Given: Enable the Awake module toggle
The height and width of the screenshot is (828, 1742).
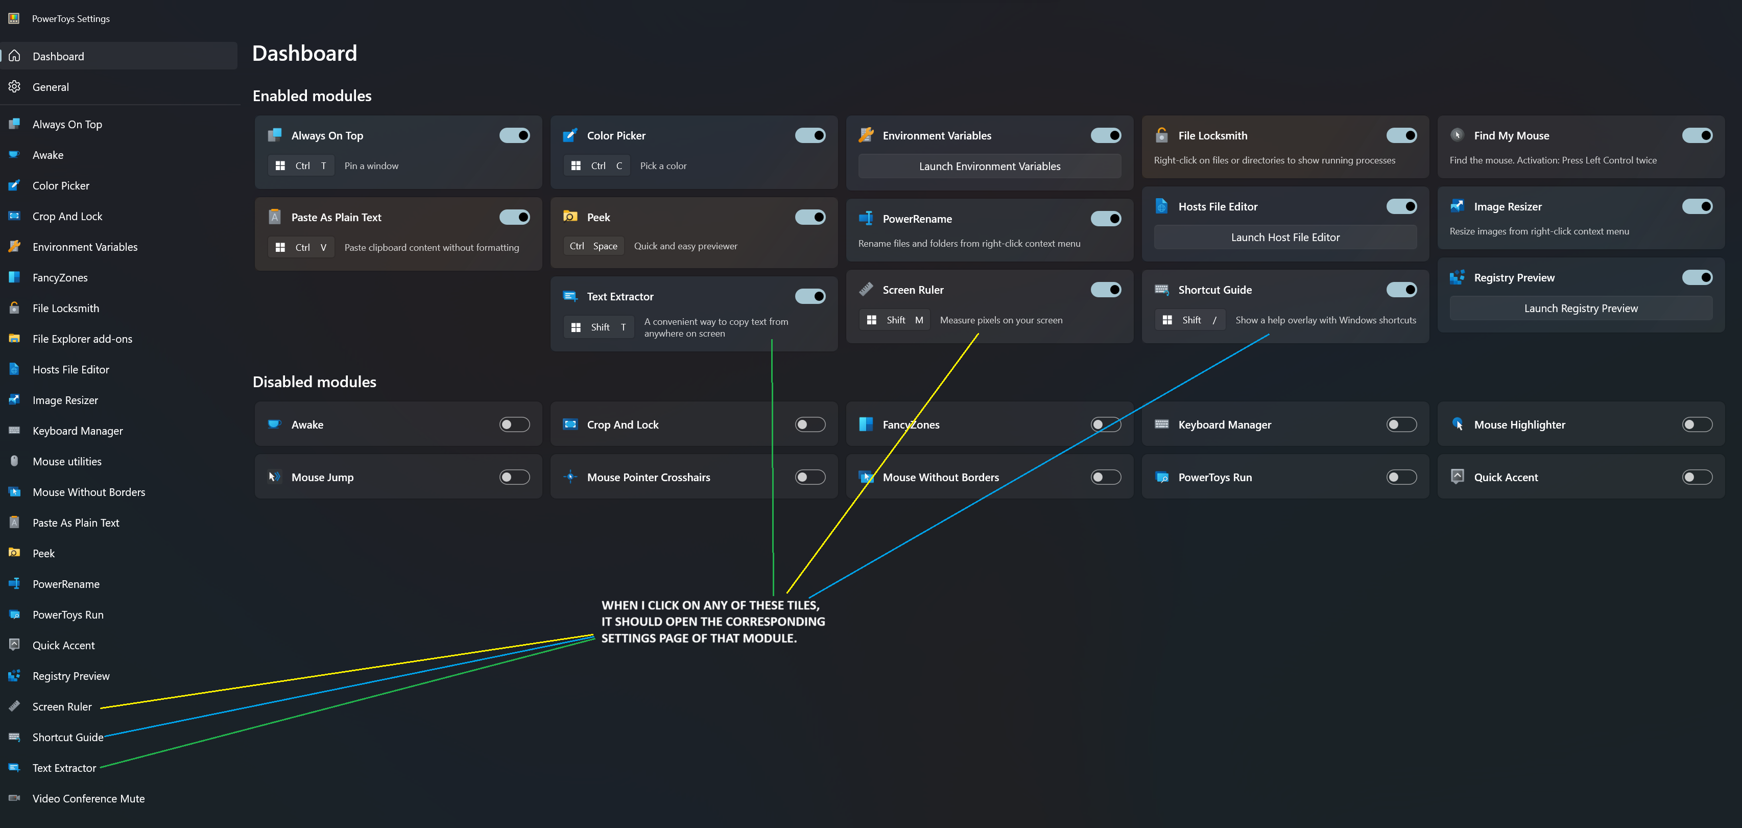Looking at the screenshot, I should (514, 424).
